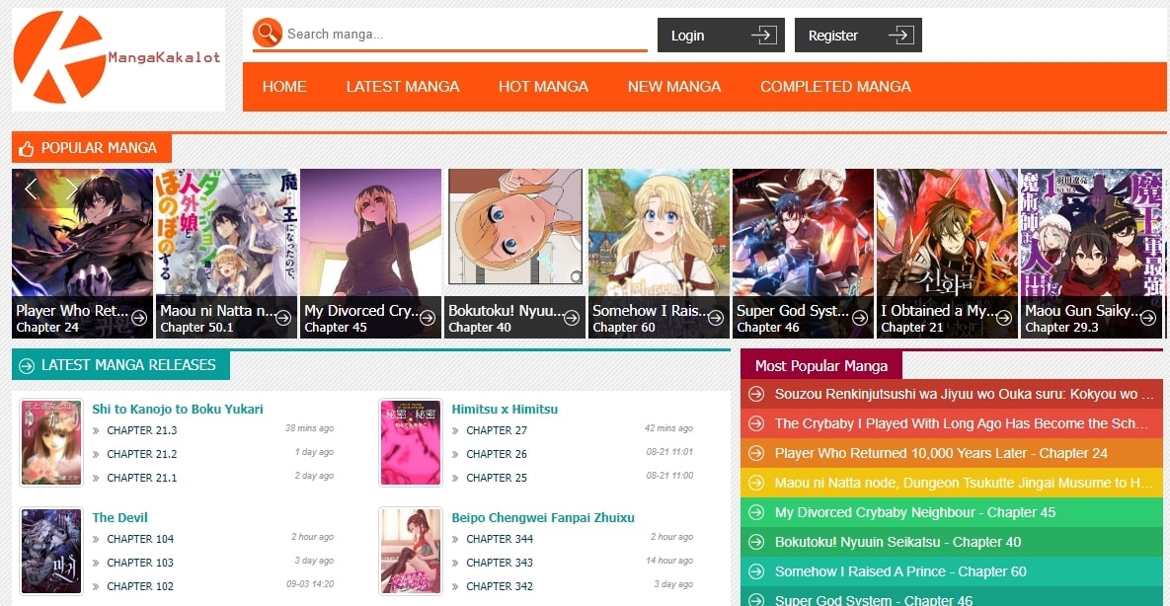Image resolution: width=1170 pixels, height=606 pixels.
Task: Open Maou ni Natta node entry in Most Popular
Action: point(952,483)
